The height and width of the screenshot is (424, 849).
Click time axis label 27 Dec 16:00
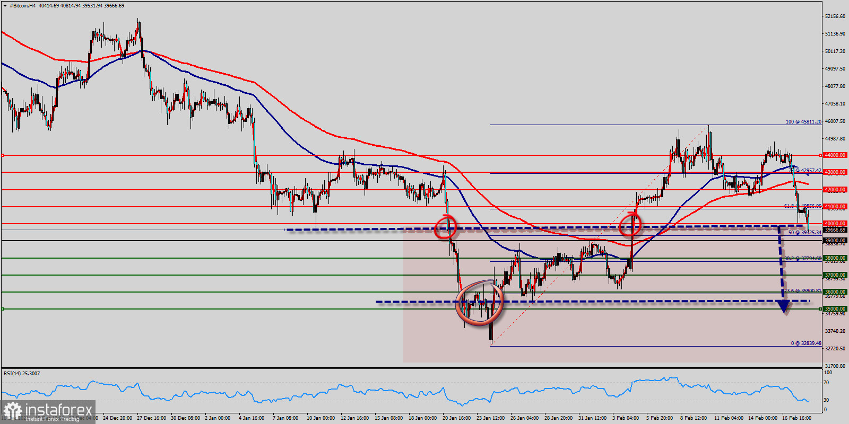click(x=151, y=418)
